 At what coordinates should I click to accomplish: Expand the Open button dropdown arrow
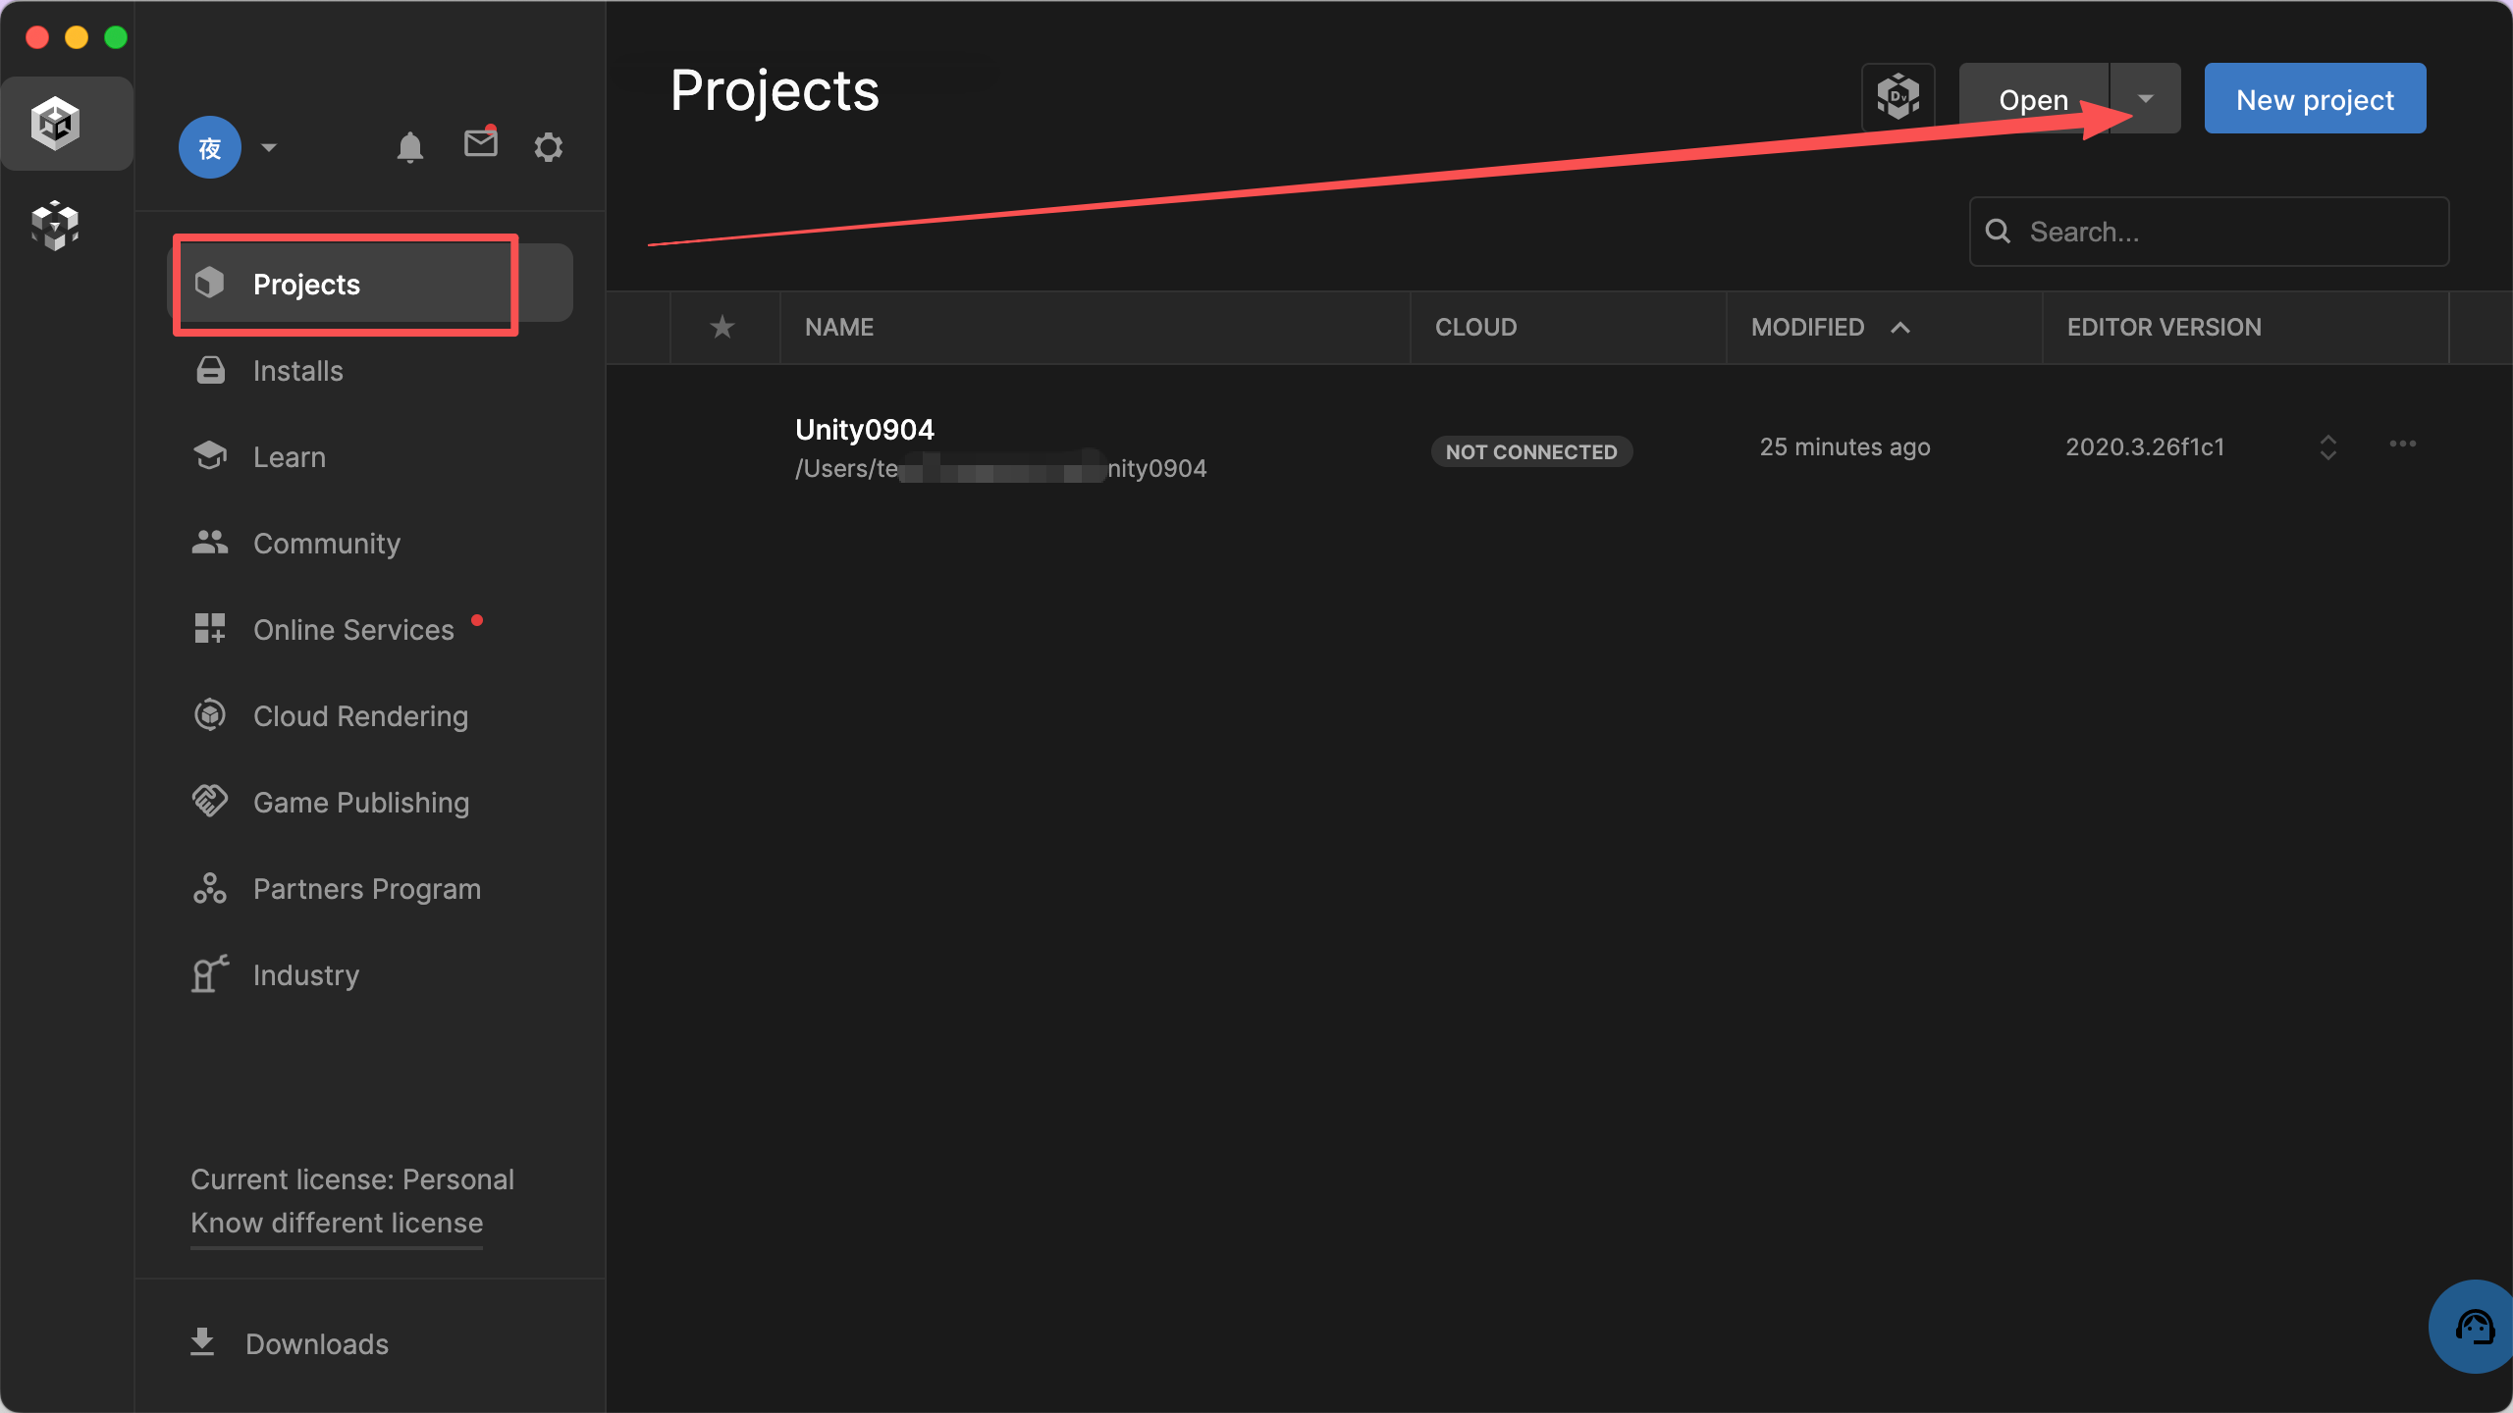[2146, 98]
